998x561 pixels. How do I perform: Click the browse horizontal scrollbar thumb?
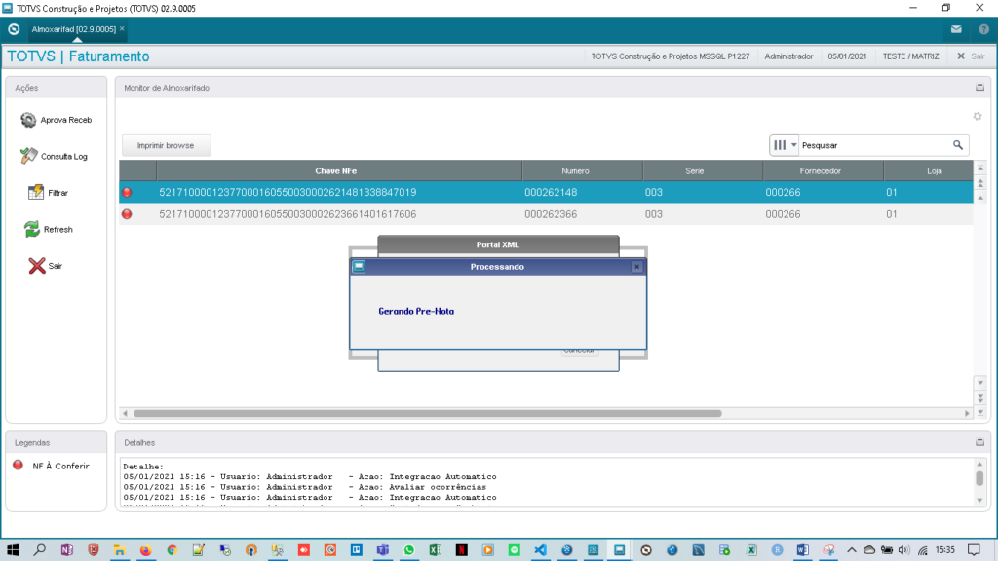click(x=428, y=413)
